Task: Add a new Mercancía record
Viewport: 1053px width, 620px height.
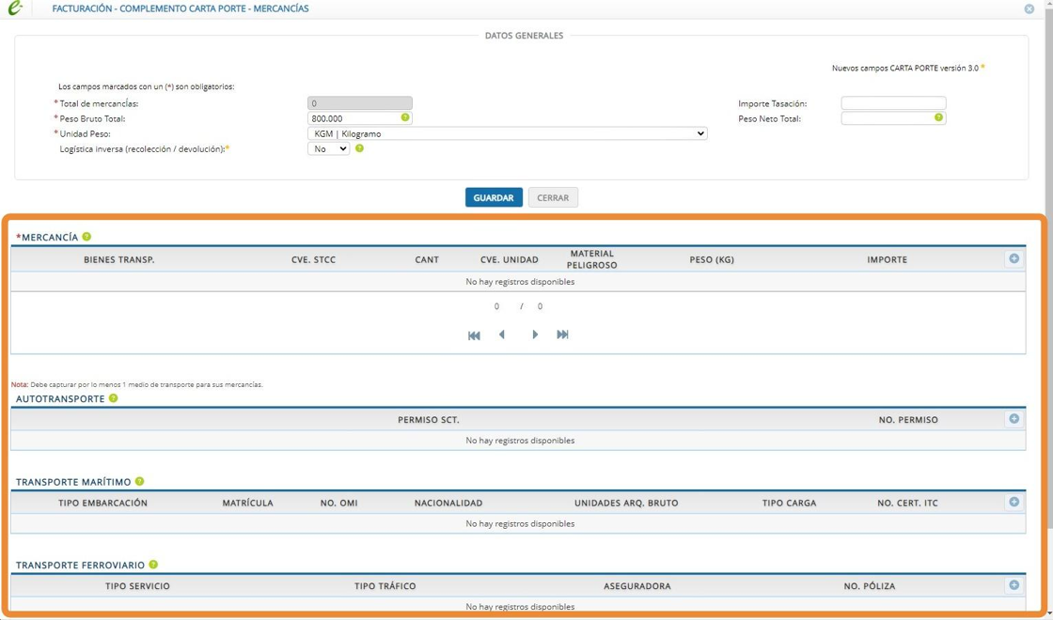Action: point(1014,259)
